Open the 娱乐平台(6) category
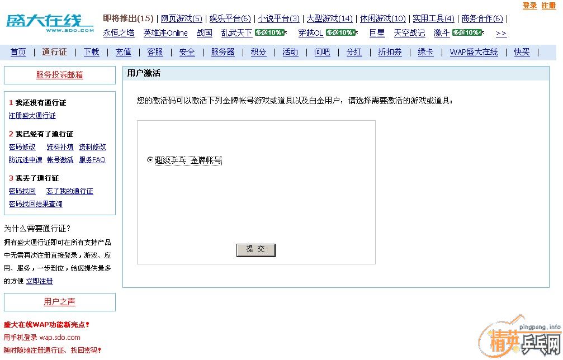Viewport: 563px width, 360px height. coord(230,18)
